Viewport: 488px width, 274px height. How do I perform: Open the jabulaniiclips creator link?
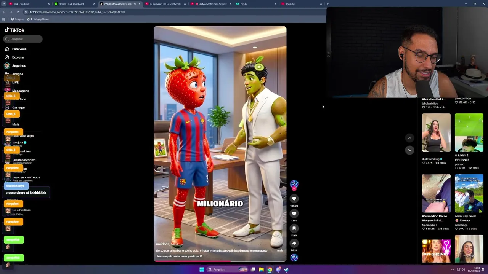pos(430,104)
